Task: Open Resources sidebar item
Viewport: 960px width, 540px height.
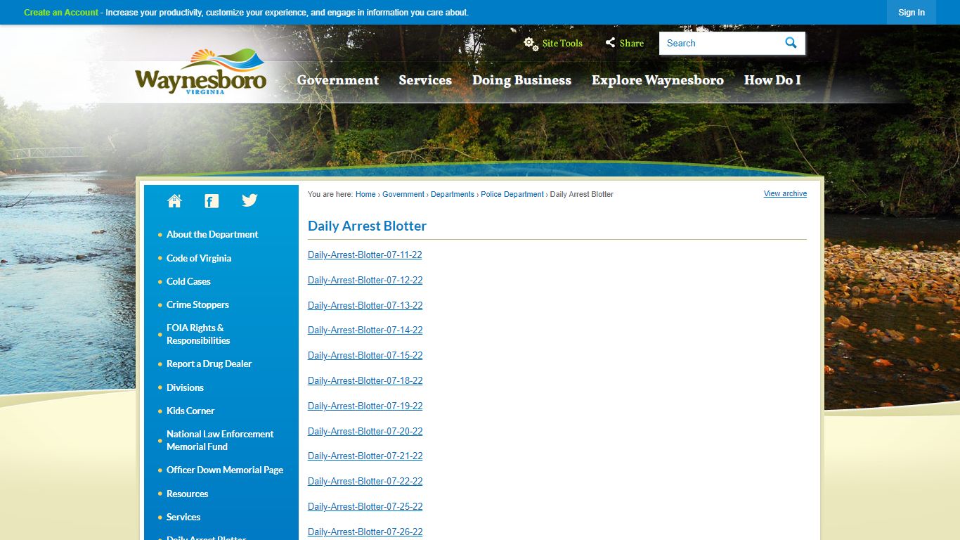Action: click(x=187, y=494)
